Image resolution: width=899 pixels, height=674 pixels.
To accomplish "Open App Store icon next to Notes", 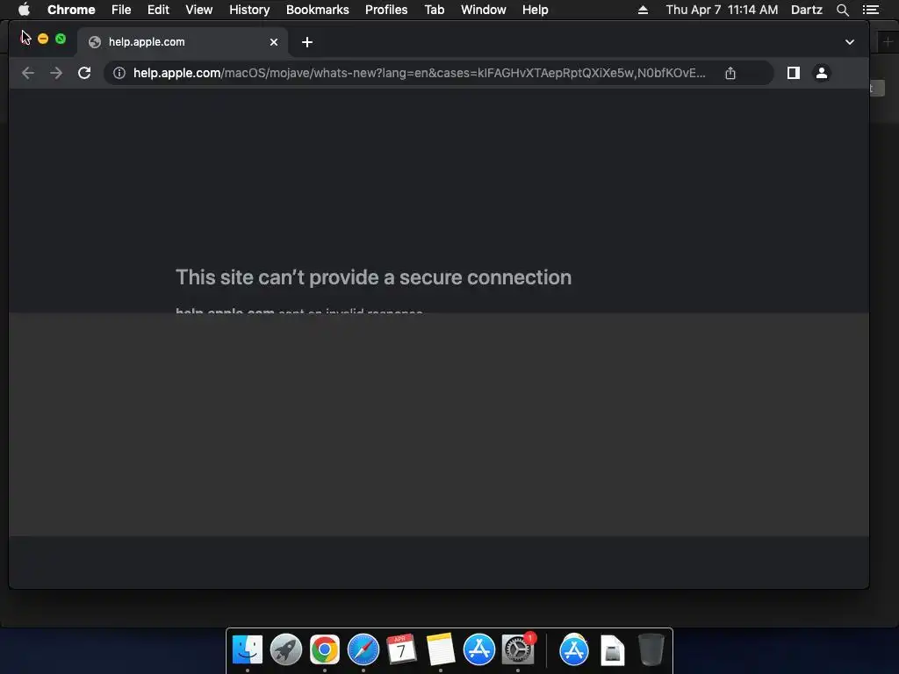I will pos(478,649).
